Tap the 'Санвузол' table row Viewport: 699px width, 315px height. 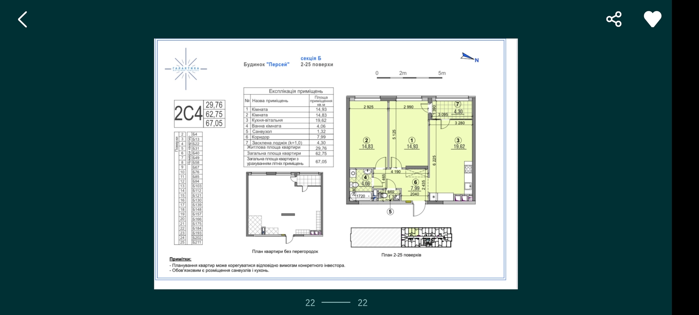click(x=288, y=132)
